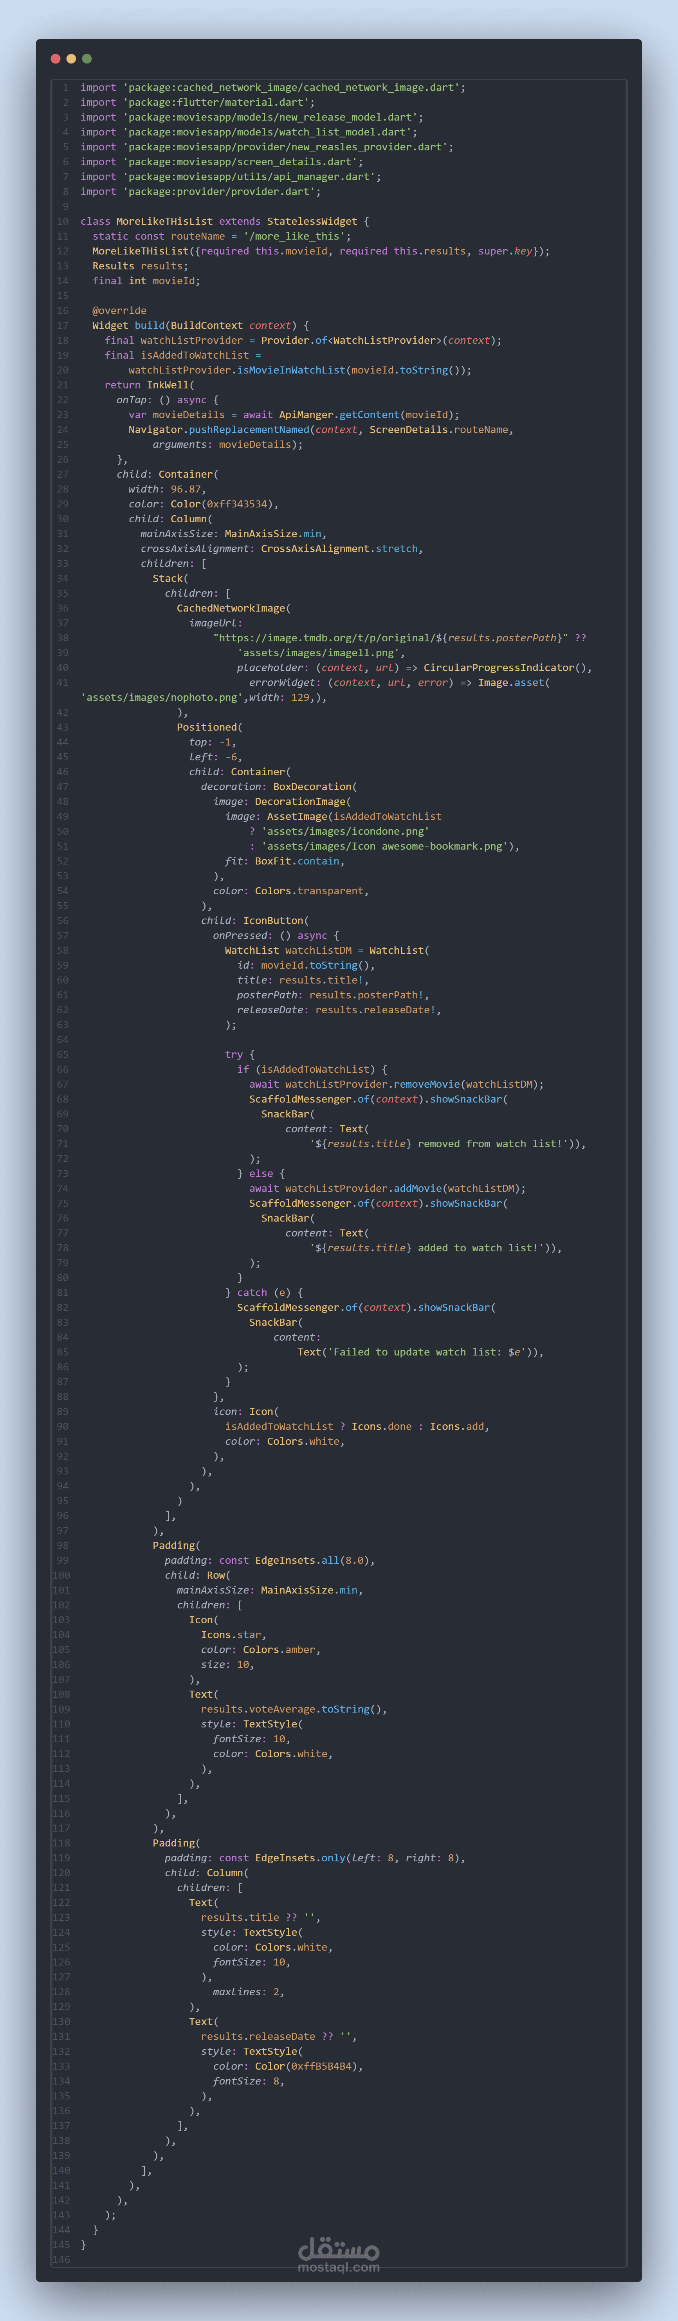Select the 'return InkWell(' line
This screenshot has height=2321, width=678.
[150, 385]
